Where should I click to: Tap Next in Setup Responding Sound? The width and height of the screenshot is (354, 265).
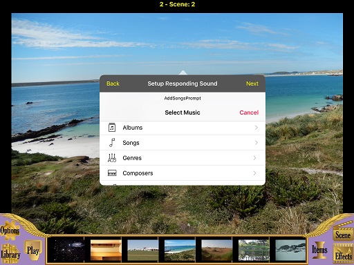[252, 84]
